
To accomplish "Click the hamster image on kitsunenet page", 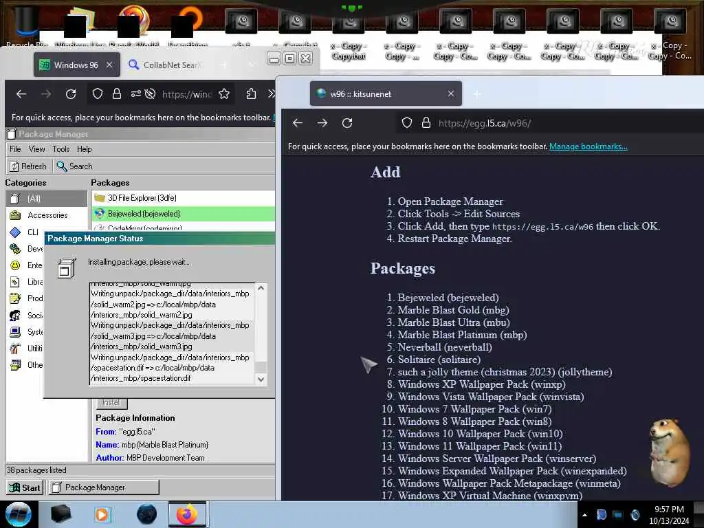I will pos(669,452).
